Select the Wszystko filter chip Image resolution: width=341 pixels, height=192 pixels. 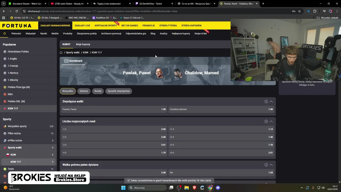tap(68, 91)
